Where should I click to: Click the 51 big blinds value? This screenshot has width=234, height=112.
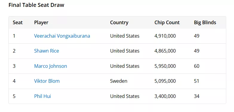196,81
